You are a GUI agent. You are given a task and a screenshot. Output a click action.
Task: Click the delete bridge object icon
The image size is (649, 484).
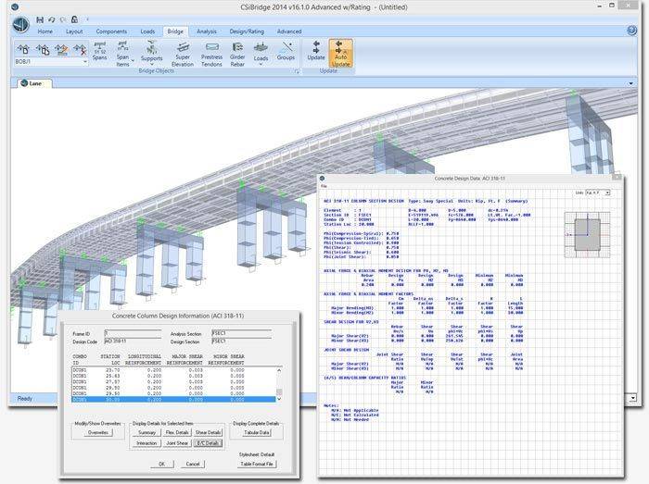tap(81, 50)
